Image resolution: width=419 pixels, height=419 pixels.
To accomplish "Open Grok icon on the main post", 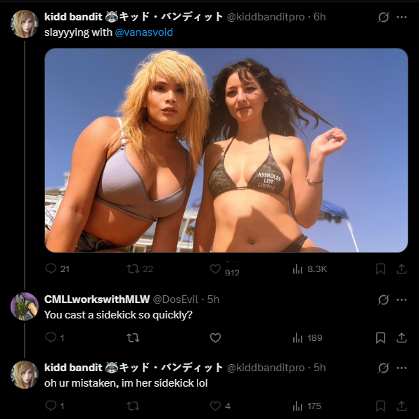I will (383, 17).
